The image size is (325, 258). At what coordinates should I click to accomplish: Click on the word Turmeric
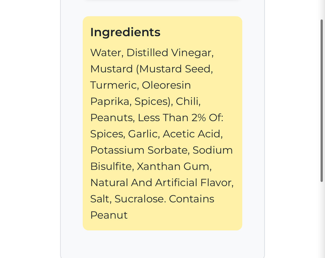click(x=114, y=85)
